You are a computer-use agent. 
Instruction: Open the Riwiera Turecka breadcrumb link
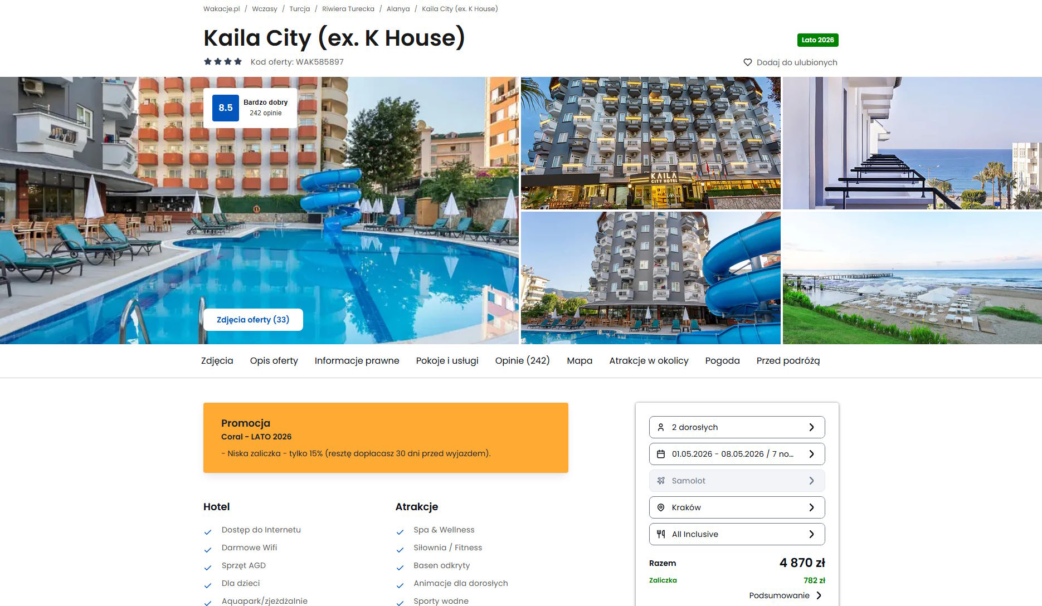tap(348, 9)
